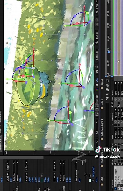Select the '[lotad...d ae test.psd]' layer name
Image resolution: width=123 pixels, height=191 pixels.
[x=116, y=177]
